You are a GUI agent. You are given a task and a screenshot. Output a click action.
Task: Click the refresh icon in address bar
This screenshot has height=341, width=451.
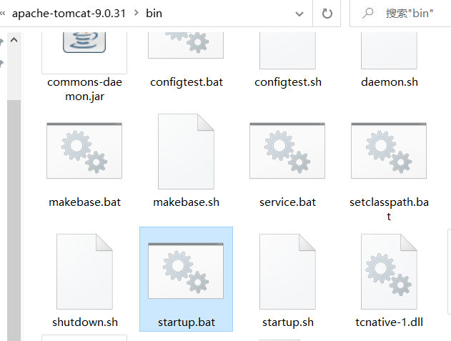click(x=327, y=14)
